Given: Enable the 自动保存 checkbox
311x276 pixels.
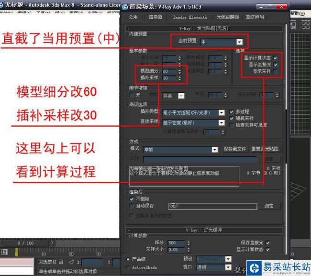Looking at the screenshot, I should pos(132,206).
